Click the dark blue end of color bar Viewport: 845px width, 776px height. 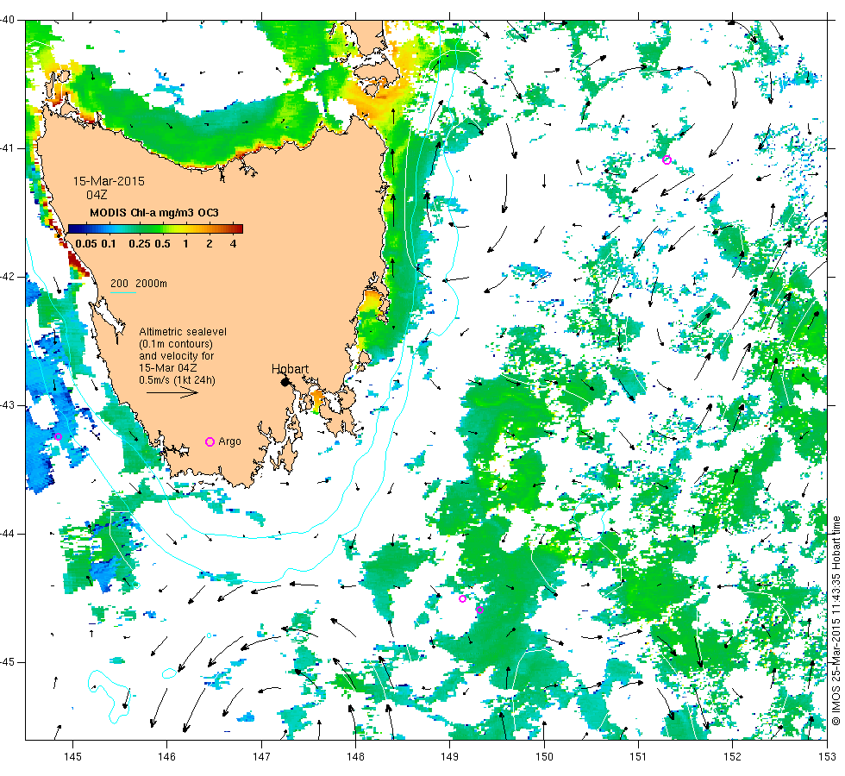pos(74,228)
